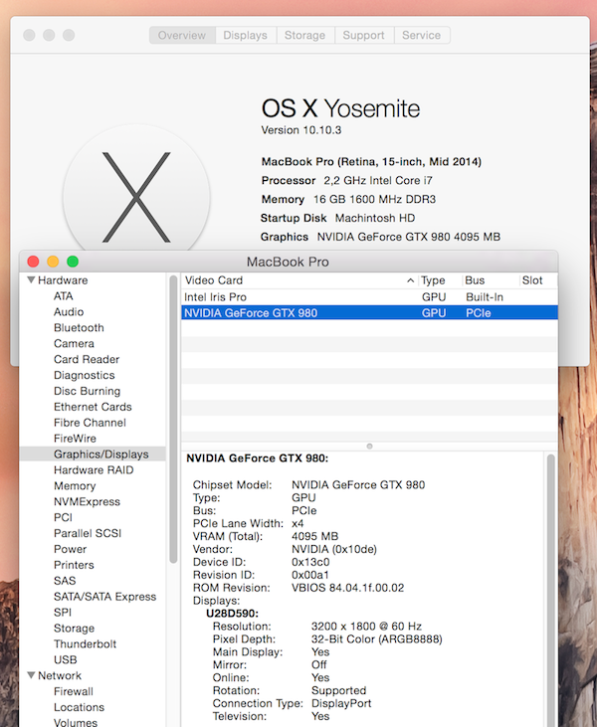Image resolution: width=597 pixels, height=727 pixels.
Task: Select ATA in the sidebar
Action: pyautogui.click(x=63, y=296)
